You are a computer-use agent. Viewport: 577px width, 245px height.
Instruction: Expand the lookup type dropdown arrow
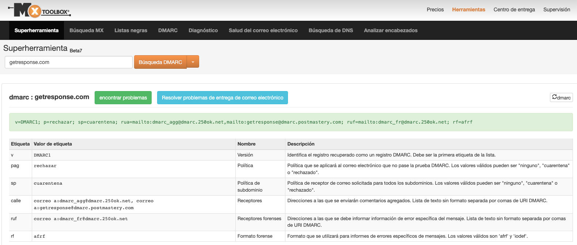tap(193, 62)
